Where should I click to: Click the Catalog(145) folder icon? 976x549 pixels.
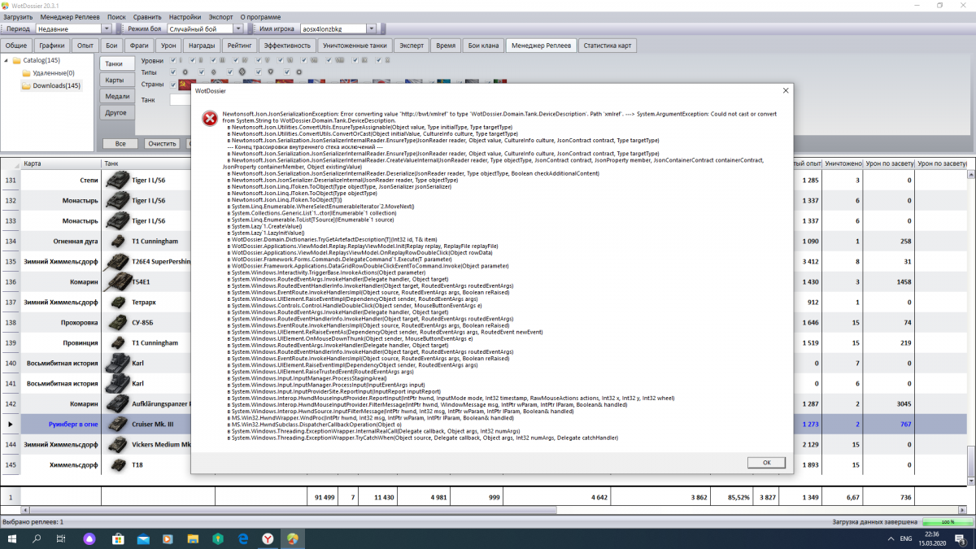click(16, 60)
